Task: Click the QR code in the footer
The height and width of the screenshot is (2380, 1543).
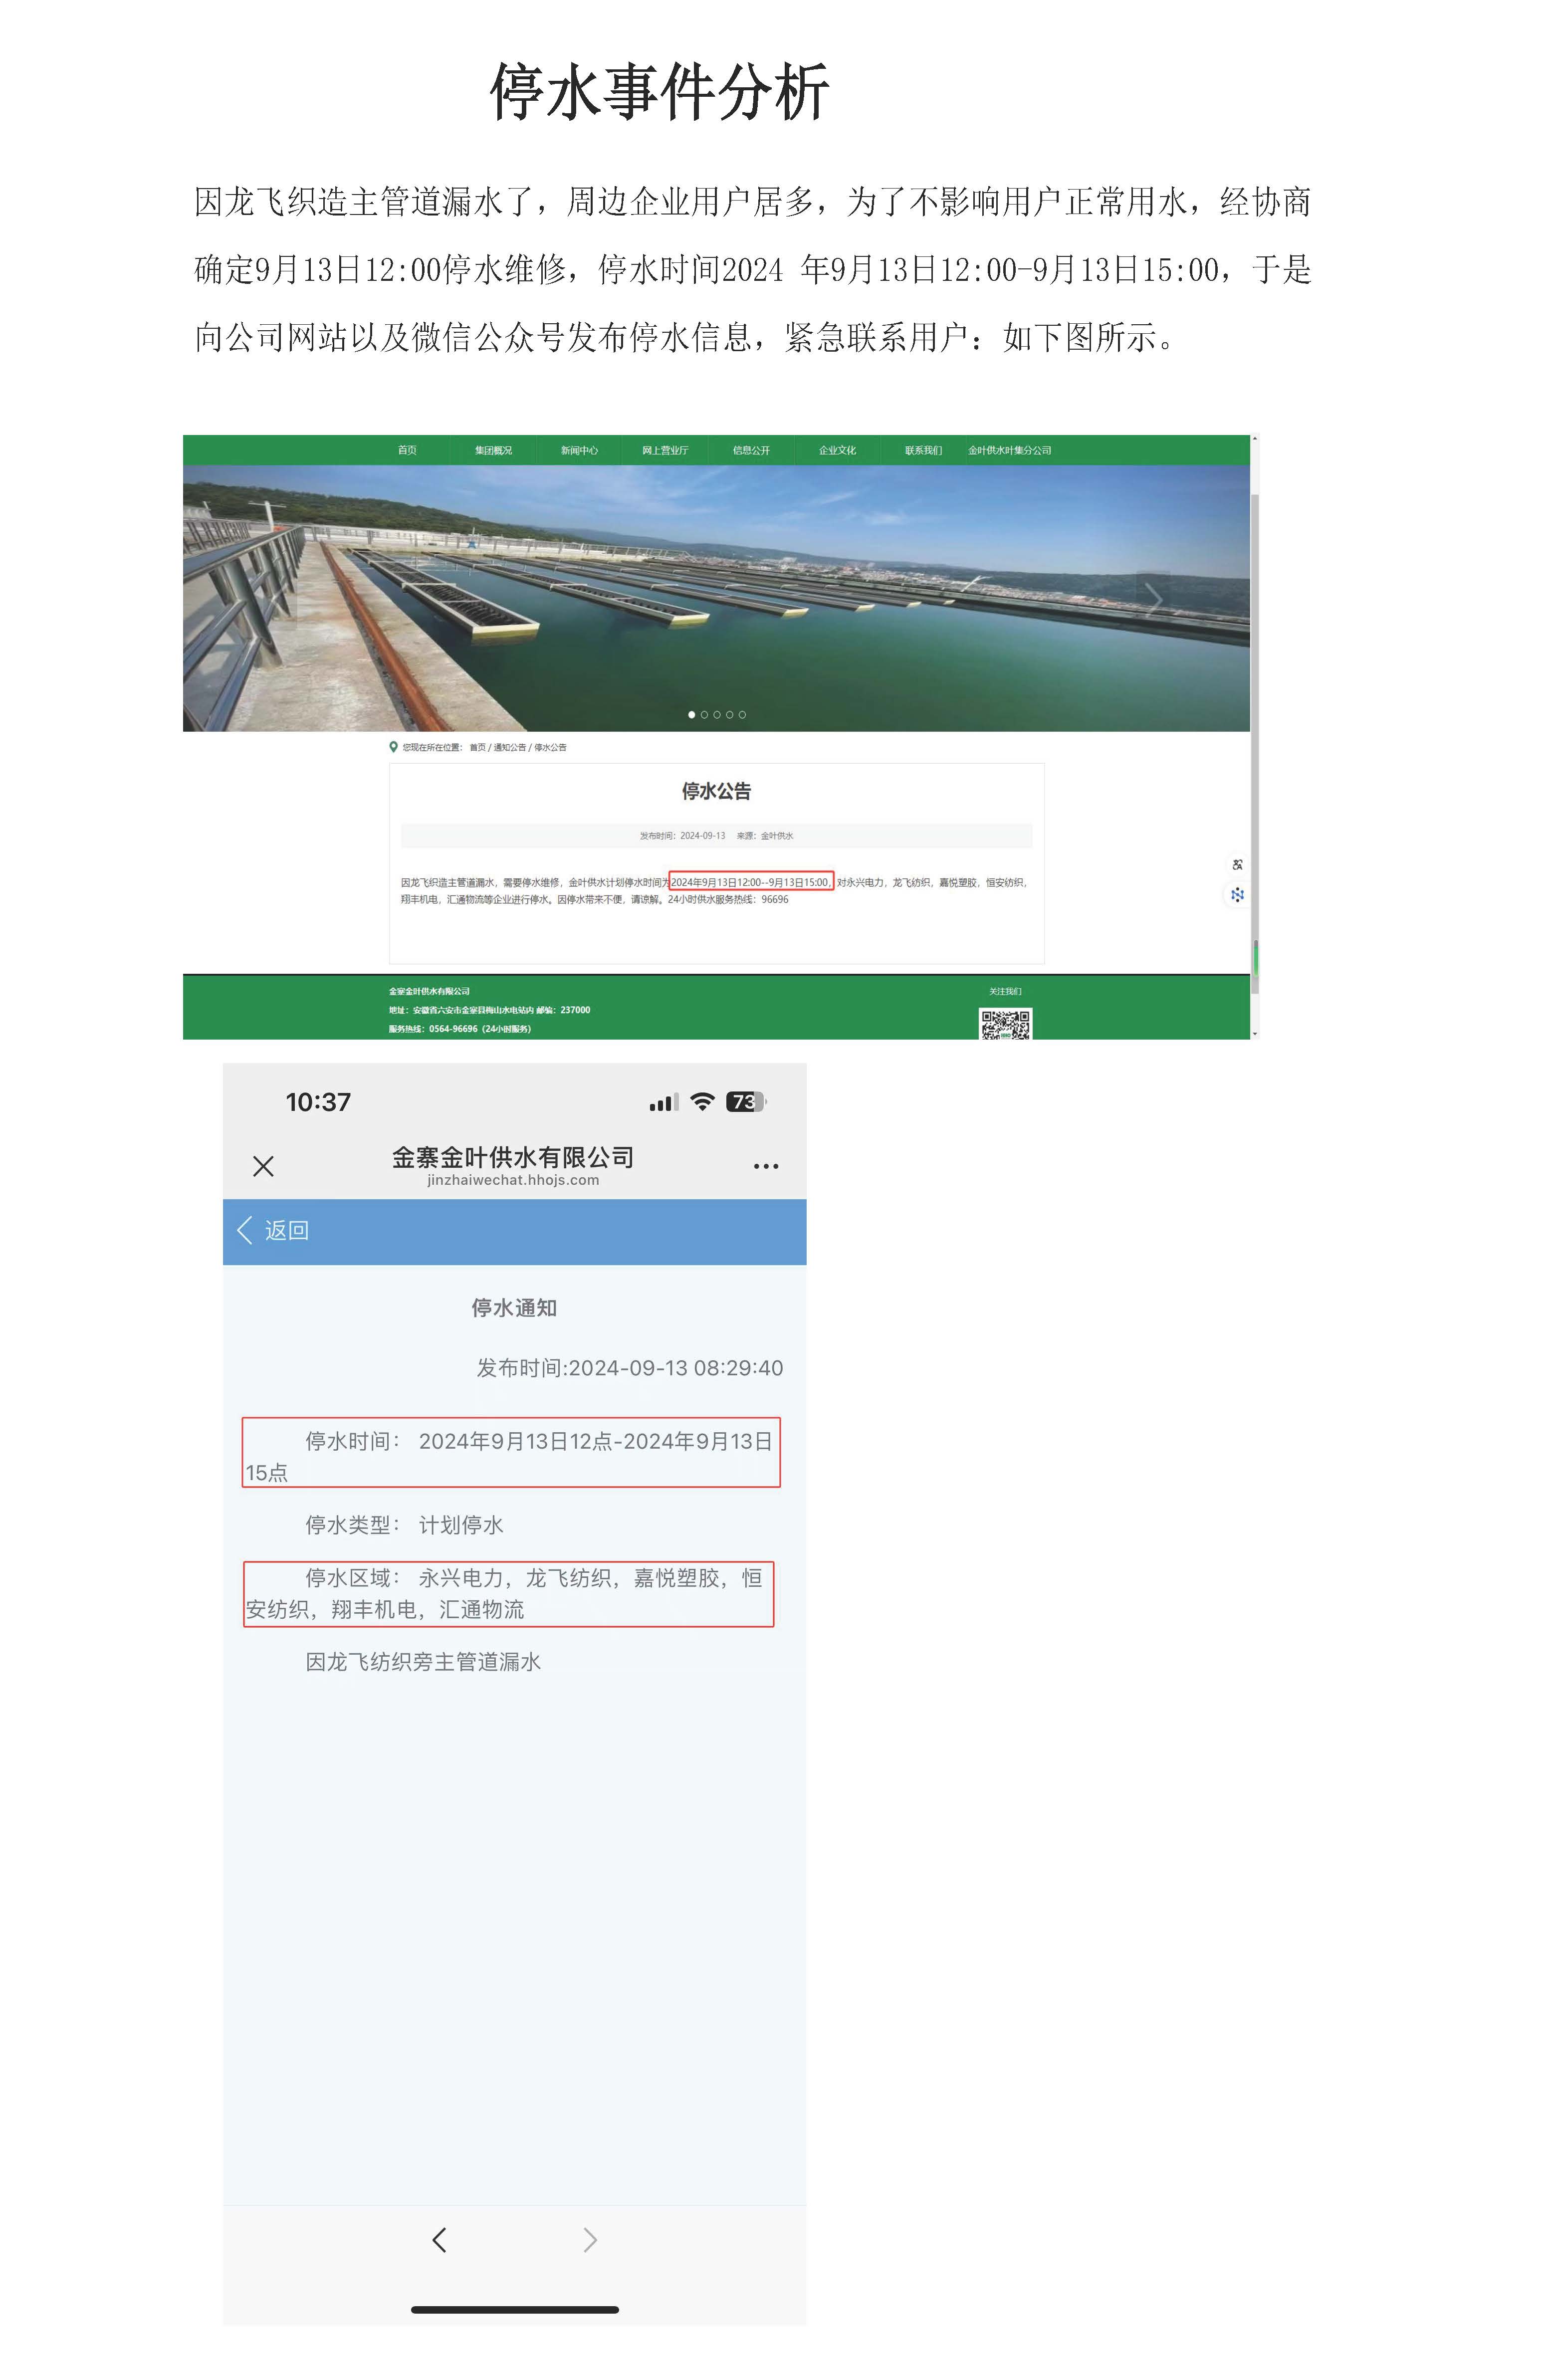Action: (x=1005, y=1024)
